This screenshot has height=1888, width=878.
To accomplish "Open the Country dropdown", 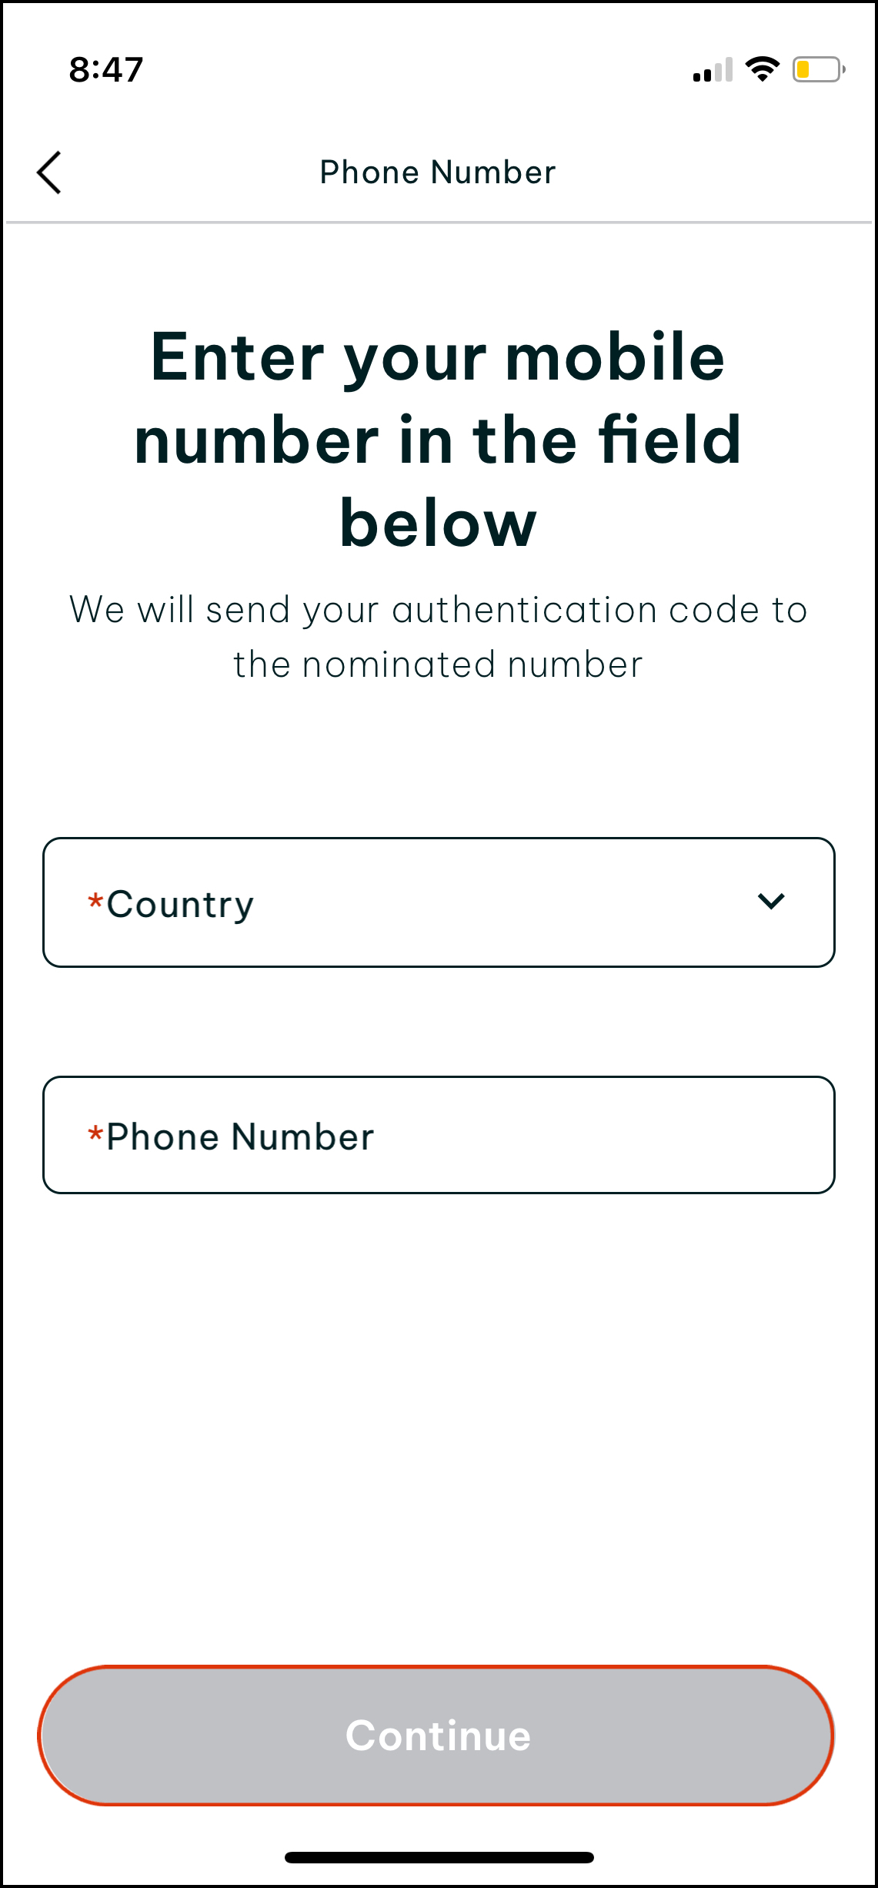I will [x=439, y=902].
